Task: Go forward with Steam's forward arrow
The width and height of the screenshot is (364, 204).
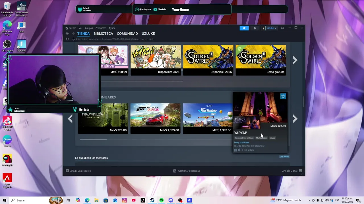Action: [x=73, y=33]
